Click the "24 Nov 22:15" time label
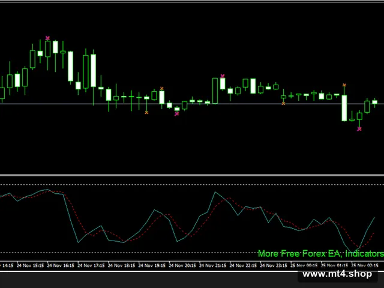The image size is (384, 288). (x=243, y=265)
